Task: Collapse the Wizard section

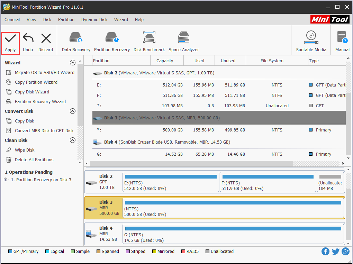Action: click(x=72, y=63)
